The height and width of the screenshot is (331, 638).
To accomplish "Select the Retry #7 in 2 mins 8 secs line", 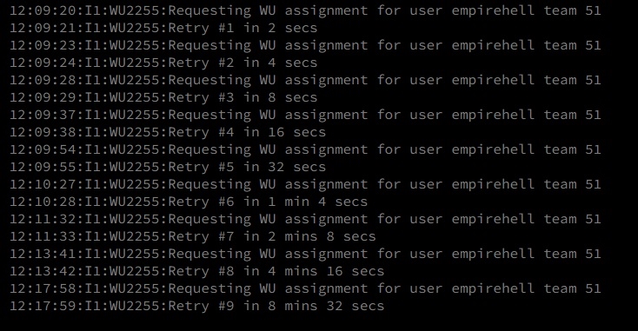I will pos(193,236).
